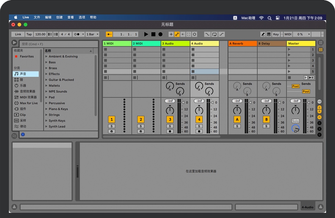Activate Draw Mode with the pencil icon
Screen dimensions: 335x218
click(263, 34)
